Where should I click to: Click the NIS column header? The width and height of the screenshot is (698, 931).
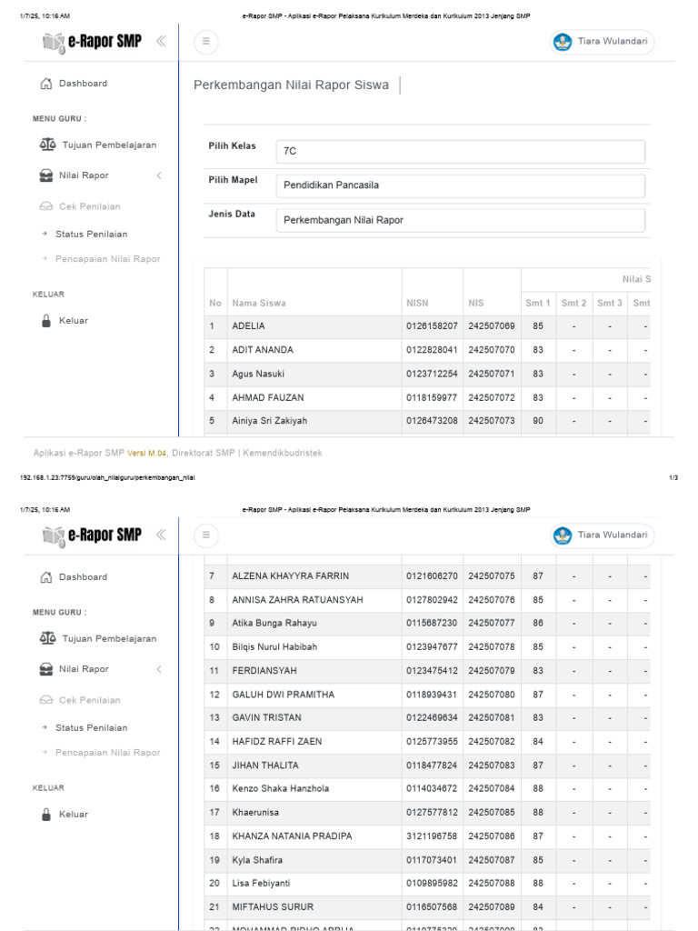point(476,304)
